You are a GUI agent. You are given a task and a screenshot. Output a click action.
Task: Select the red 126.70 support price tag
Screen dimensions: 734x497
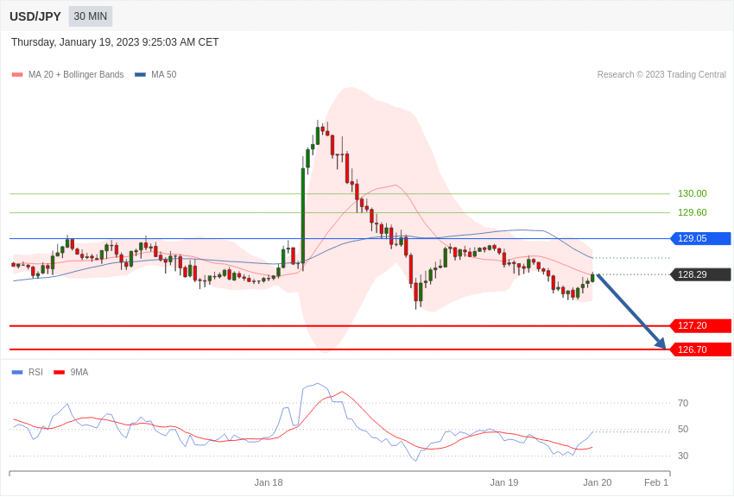tap(701, 349)
